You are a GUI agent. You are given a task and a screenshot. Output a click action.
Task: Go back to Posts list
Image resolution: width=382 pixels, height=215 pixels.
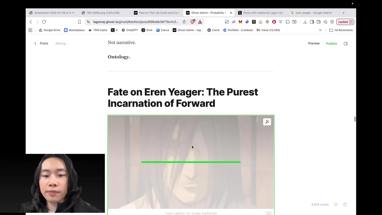[41, 43]
